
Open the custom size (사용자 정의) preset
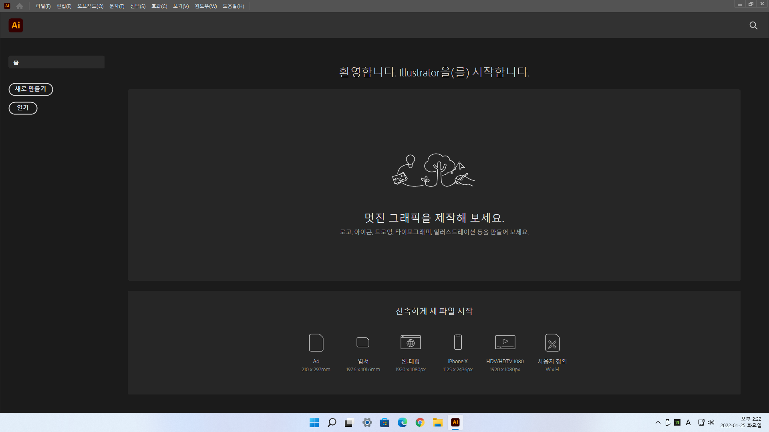click(552, 342)
